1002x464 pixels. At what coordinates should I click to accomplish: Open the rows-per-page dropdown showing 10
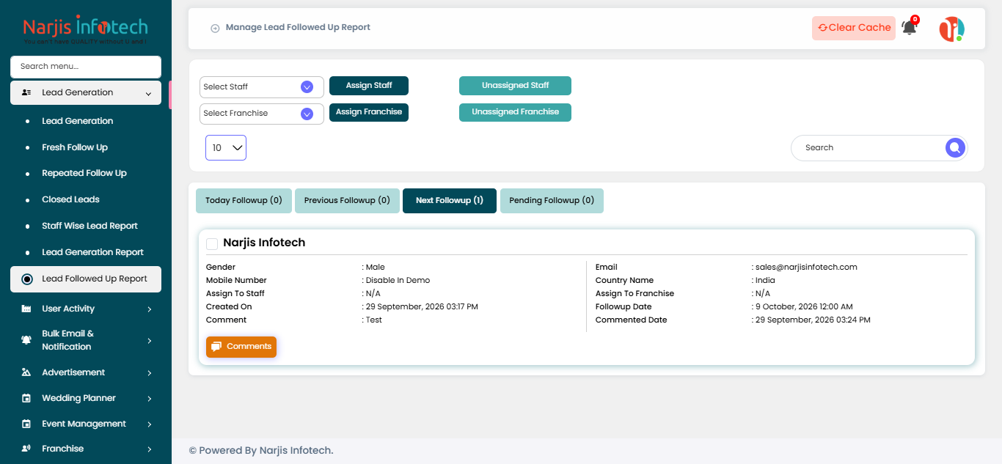pyautogui.click(x=226, y=148)
